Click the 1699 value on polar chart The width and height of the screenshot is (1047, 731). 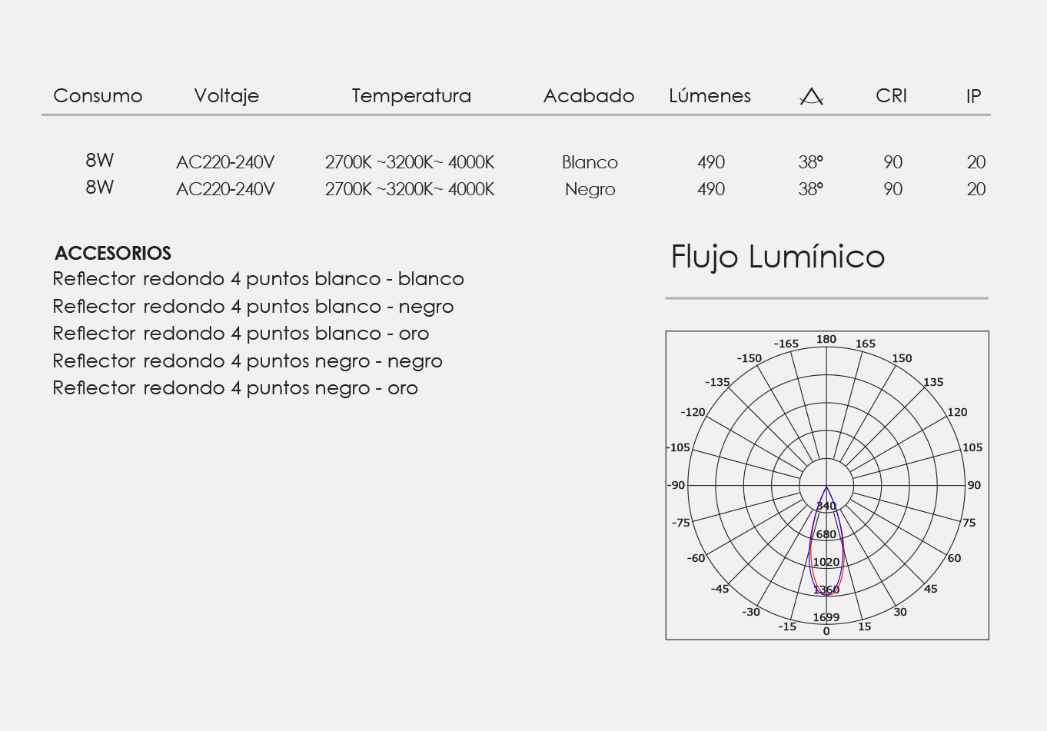click(x=826, y=617)
